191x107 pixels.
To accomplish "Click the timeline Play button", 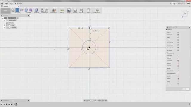I will pyautogui.click(x=7, y=104).
